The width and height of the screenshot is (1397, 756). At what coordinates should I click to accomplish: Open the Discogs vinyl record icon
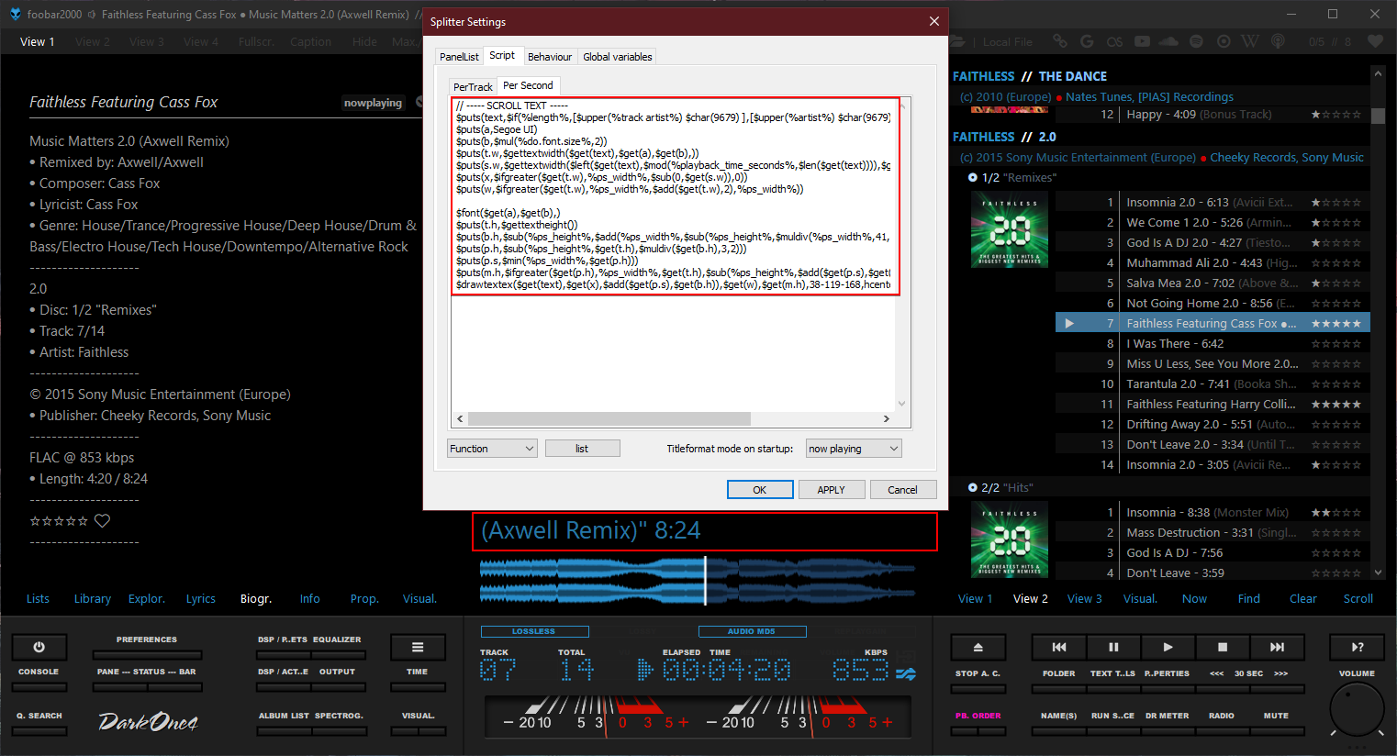coord(1224,41)
